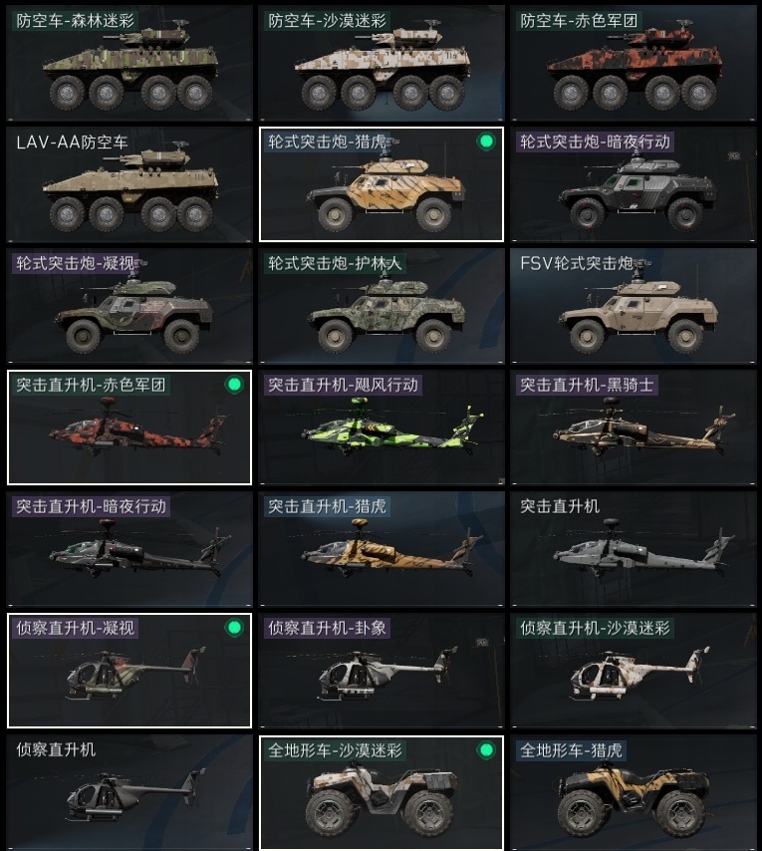Open the 侦察直升机-卦象 skin card

pyautogui.click(x=381, y=671)
